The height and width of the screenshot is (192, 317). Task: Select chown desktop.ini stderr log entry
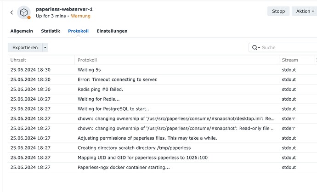[162, 119]
